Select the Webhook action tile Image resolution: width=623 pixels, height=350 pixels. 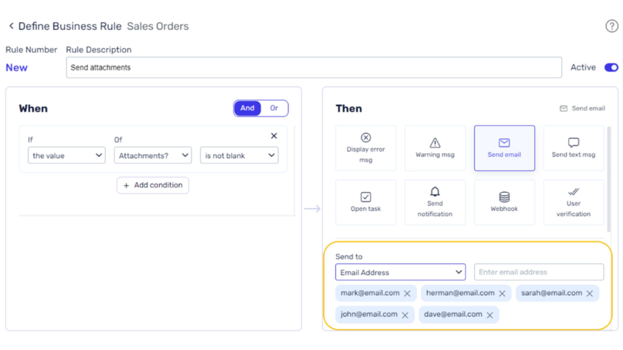pyautogui.click(x=504, y=202)
